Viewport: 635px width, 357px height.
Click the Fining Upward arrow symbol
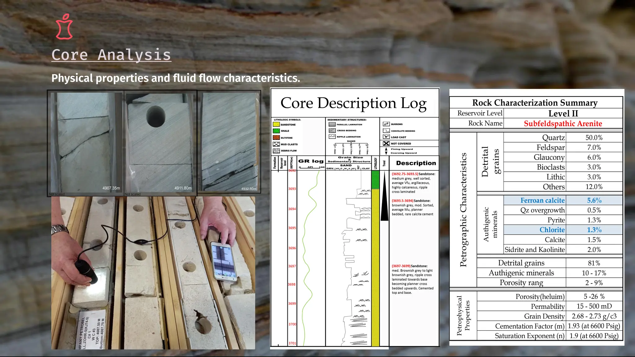[x=386, y=149]
